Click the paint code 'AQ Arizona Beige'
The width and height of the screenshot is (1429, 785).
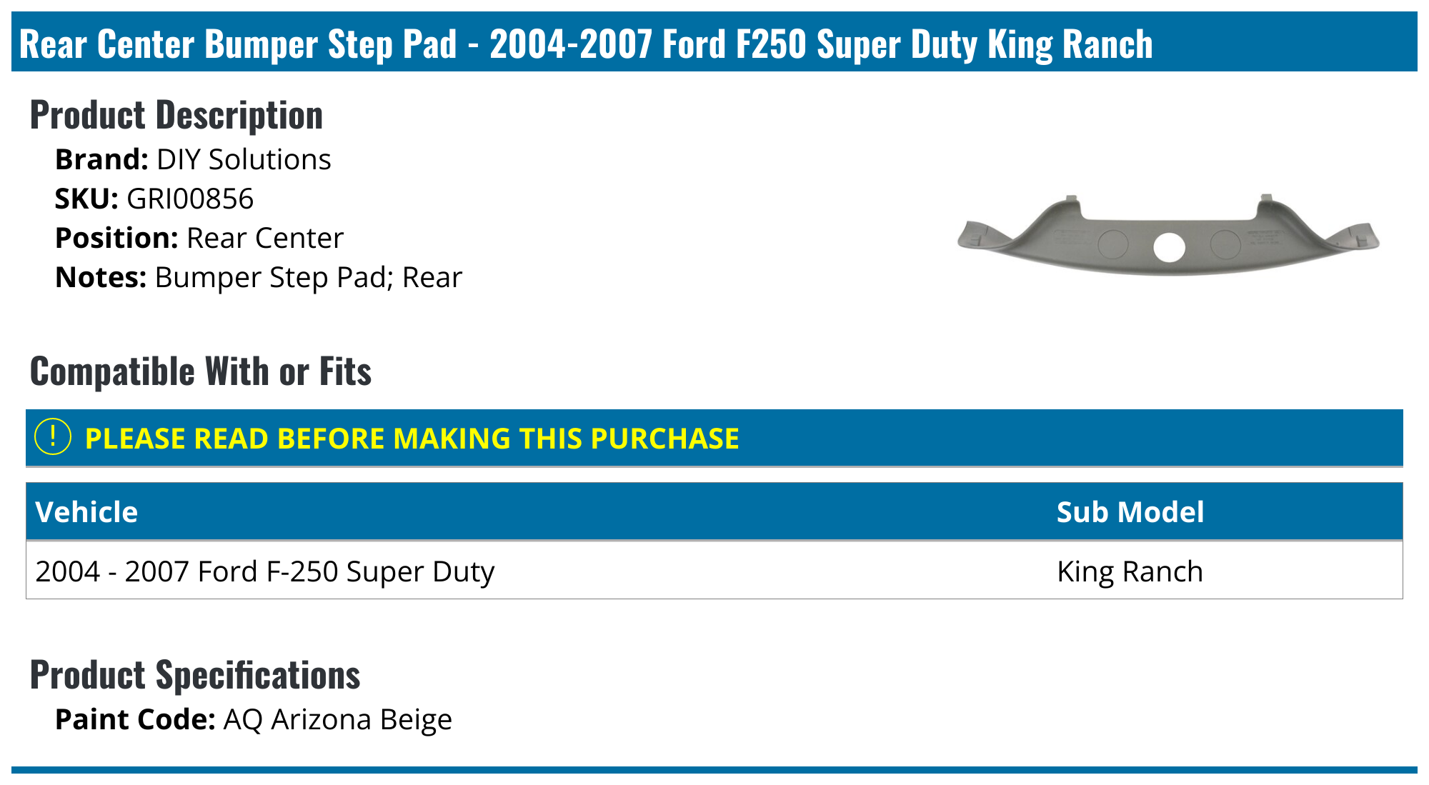pos(337,719)
